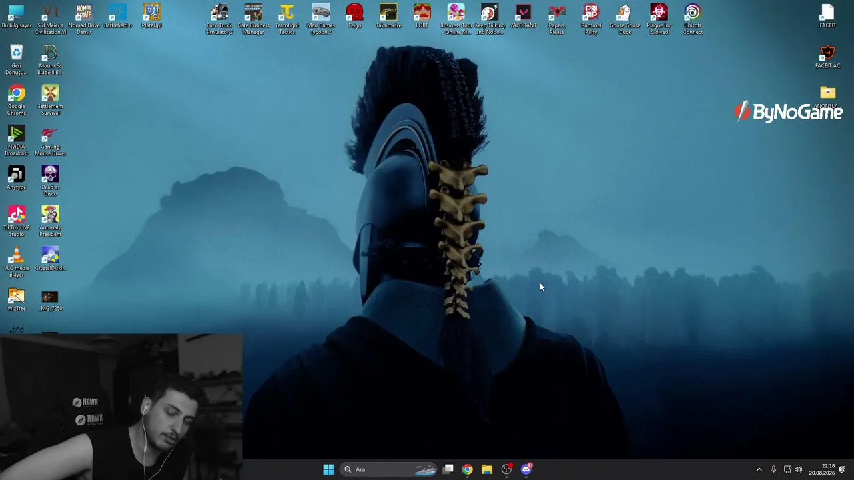The image size is (854, 480).
Task: Click the Gaming Mouse Driver icon
Action: (x=50, y=141)
